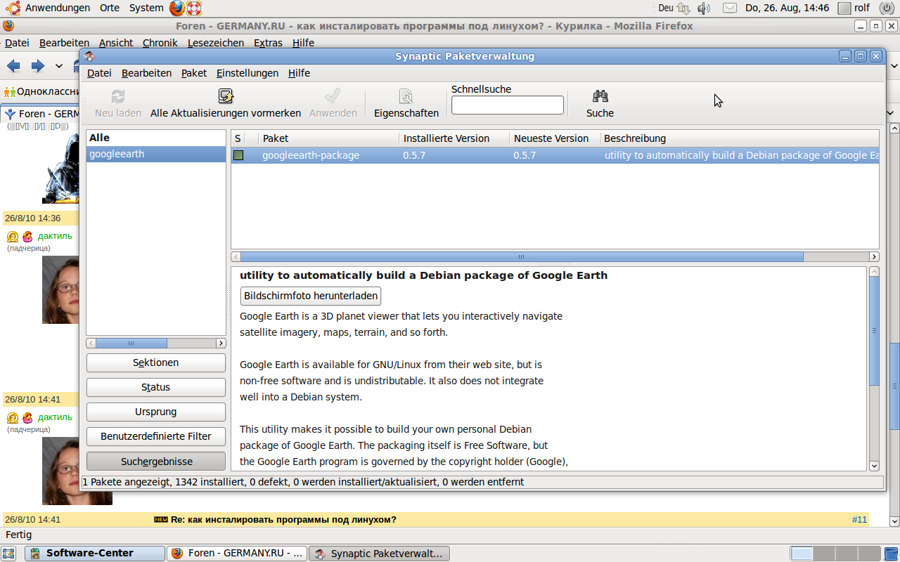900x562 pixels.
Task: Click the Deu keyboard layout indicator
Action: pyautogui.click(x=666, y=8)
